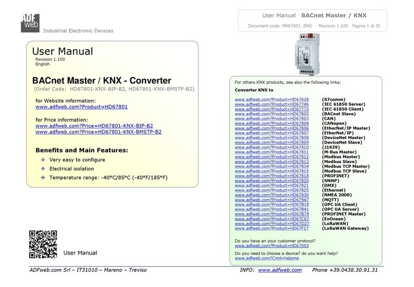Open the DeviceNet Slave link HD67809
Image resolution: width=414 pixels, height=287 pixels.
point(272,142)
